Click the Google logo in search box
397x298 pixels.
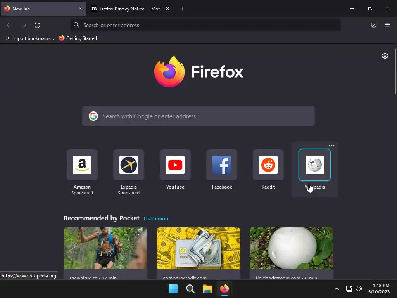(x=93, y=116)
